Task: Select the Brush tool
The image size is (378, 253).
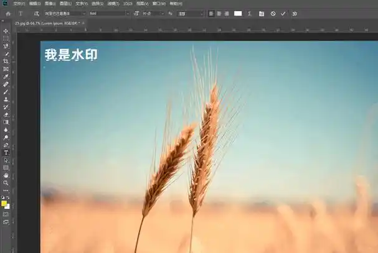Action: [x=6, y=92]
